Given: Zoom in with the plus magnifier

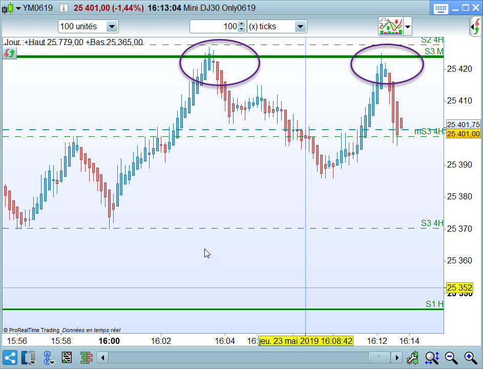Looking at the screenshot, I should [471, 358].
